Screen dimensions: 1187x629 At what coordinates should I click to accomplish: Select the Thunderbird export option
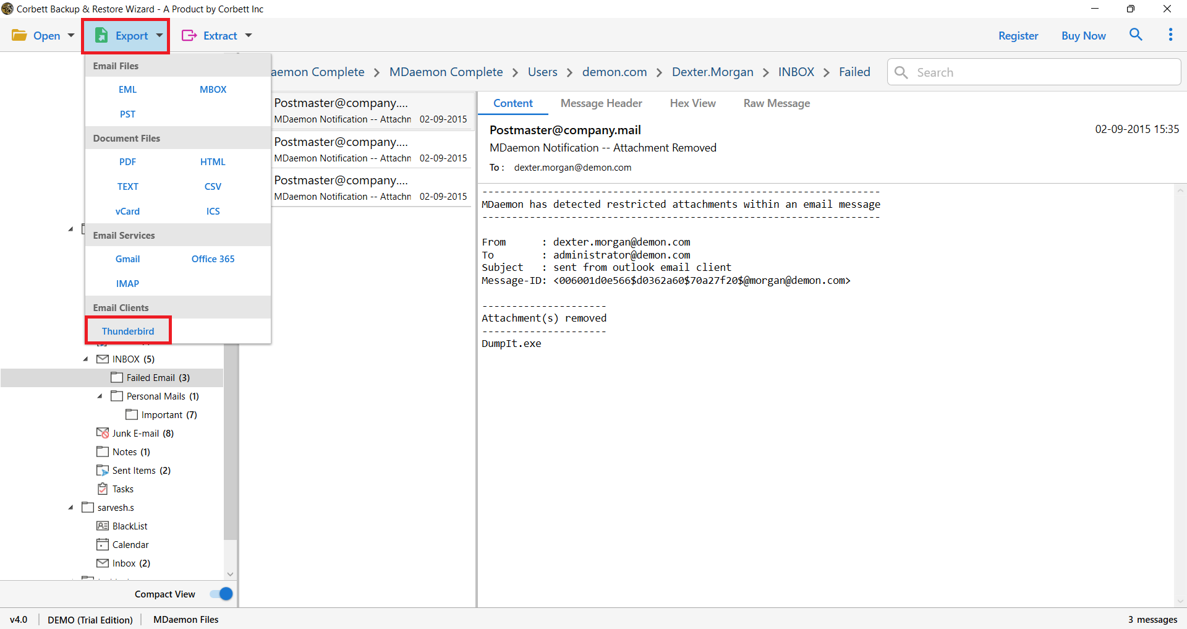[x=128, y=331]
